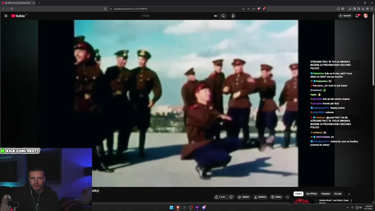This screenshot has width=375, height=211.
Task: Open the Discord taskbar icon
Action: click(204, 207)
